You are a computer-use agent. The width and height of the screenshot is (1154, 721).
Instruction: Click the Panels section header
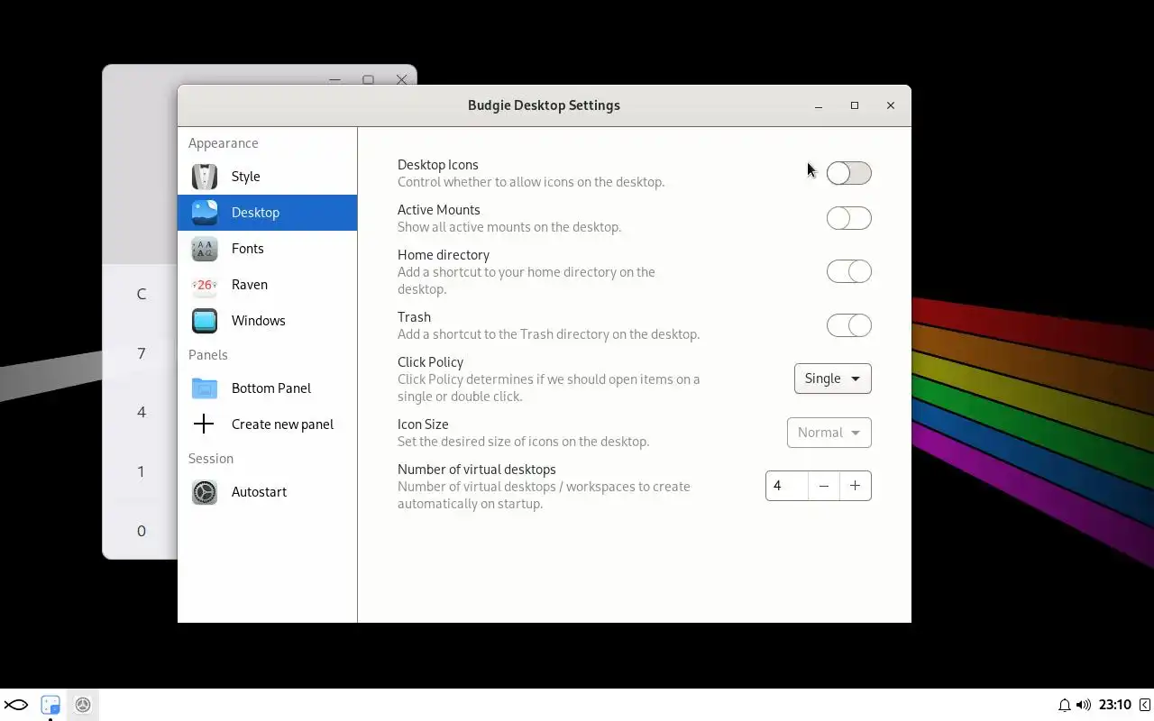pos(208,355)
